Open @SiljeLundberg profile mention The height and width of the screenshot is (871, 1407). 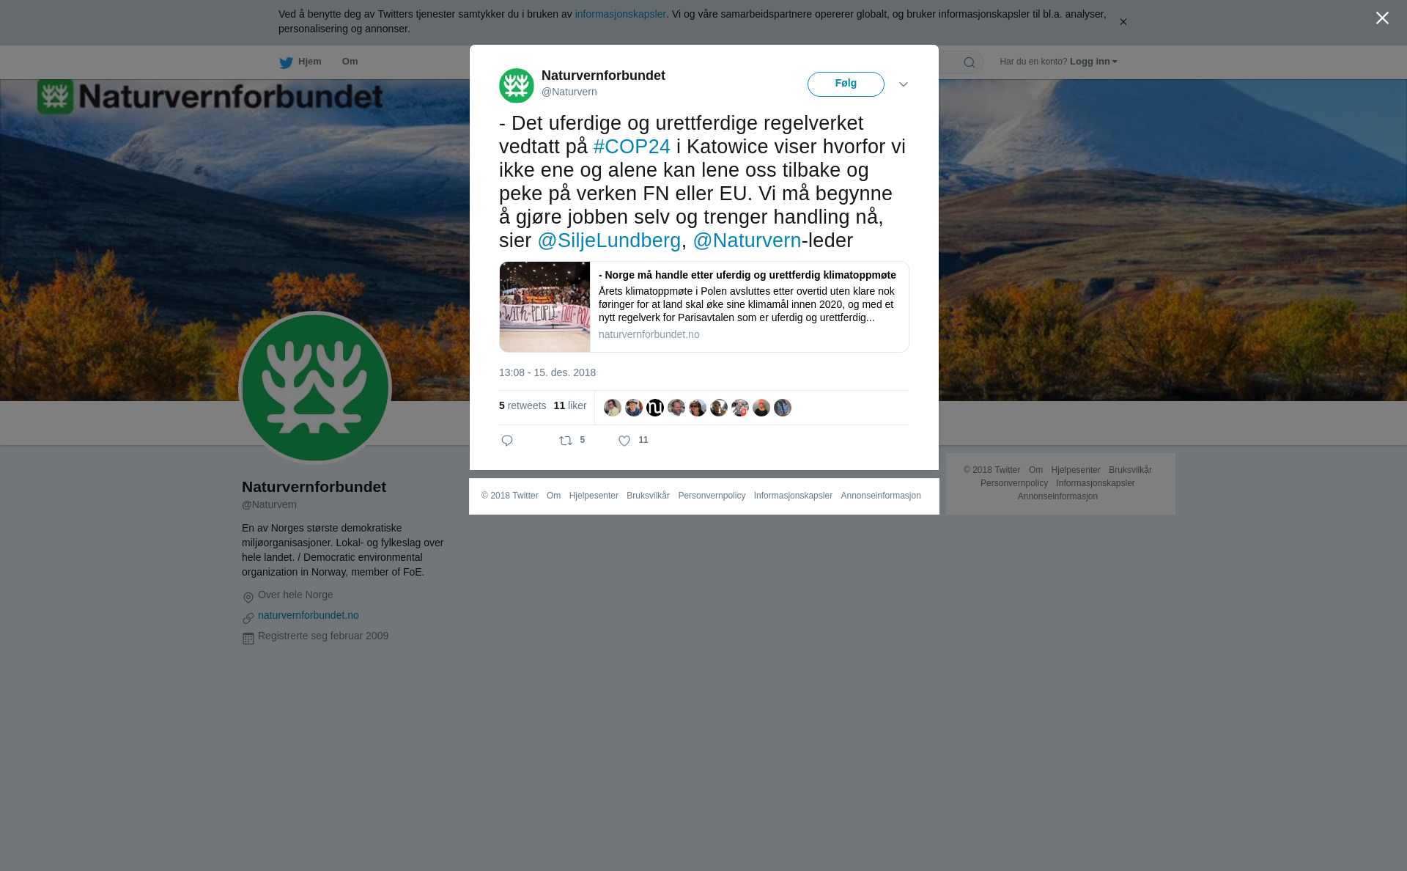(x=609, y=240)
